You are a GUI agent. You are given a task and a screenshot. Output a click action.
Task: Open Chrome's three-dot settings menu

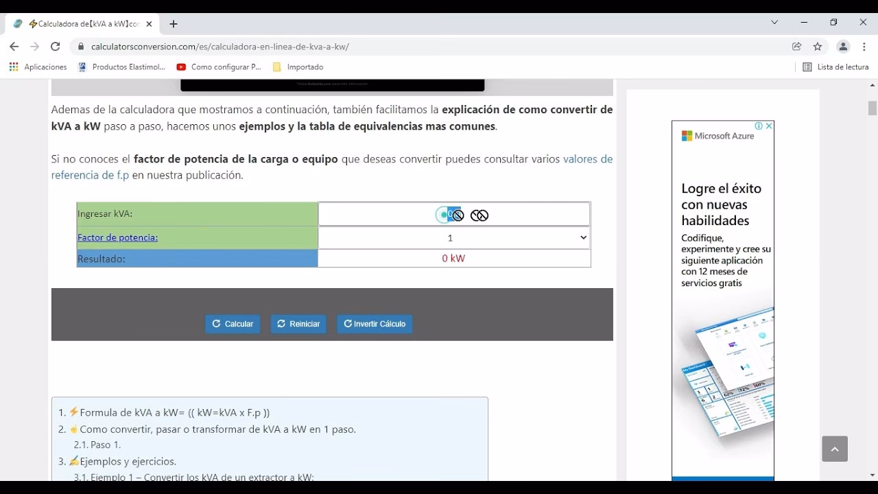pyautogui.click(x=864, y=47)
